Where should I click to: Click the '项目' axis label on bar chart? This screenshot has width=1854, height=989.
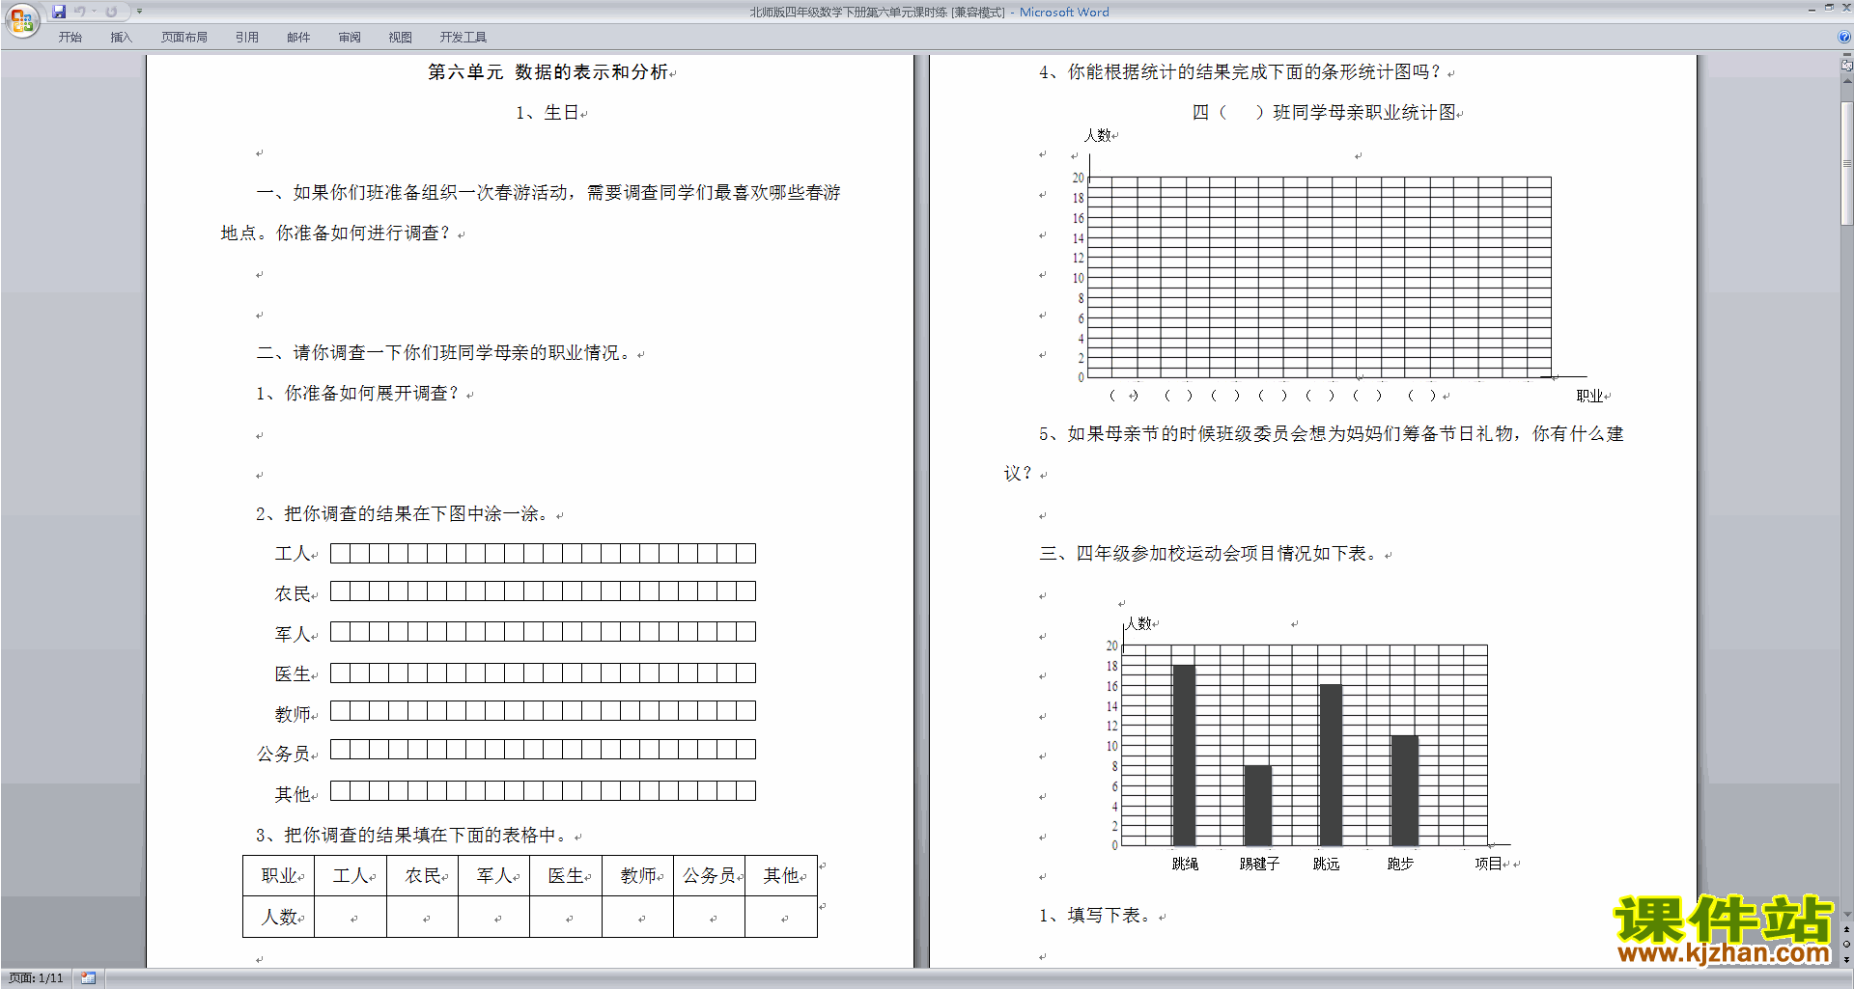point(1488,865)
